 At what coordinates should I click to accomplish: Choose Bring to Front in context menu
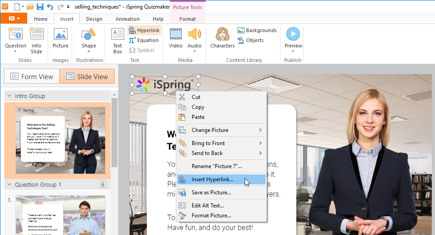click(x=222, y=143)
